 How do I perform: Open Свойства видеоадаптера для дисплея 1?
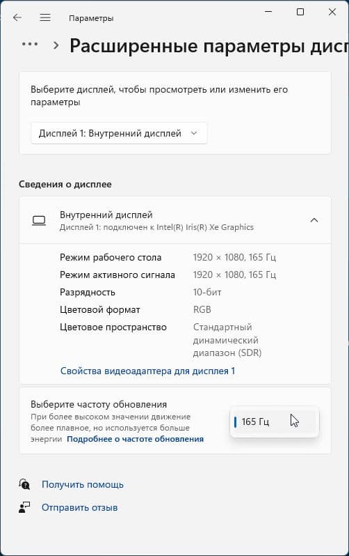point(147,371)
